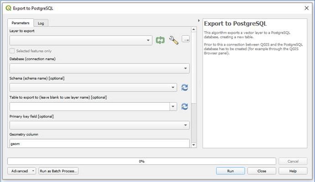315x182 pixels.
Task: Click the 'Primary key field [optional]' label
Action: pyautogui.click(x=31, y=116)
